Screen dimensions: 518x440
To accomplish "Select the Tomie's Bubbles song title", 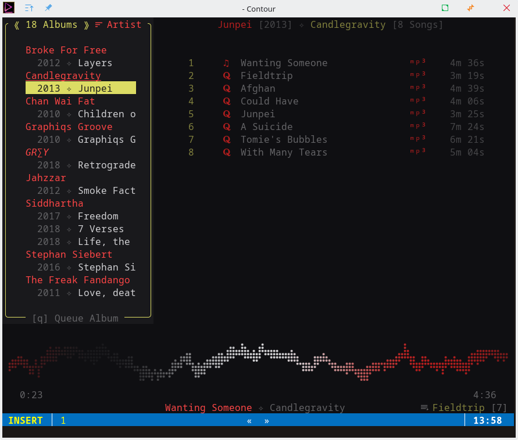I will (x=284, y=140).
